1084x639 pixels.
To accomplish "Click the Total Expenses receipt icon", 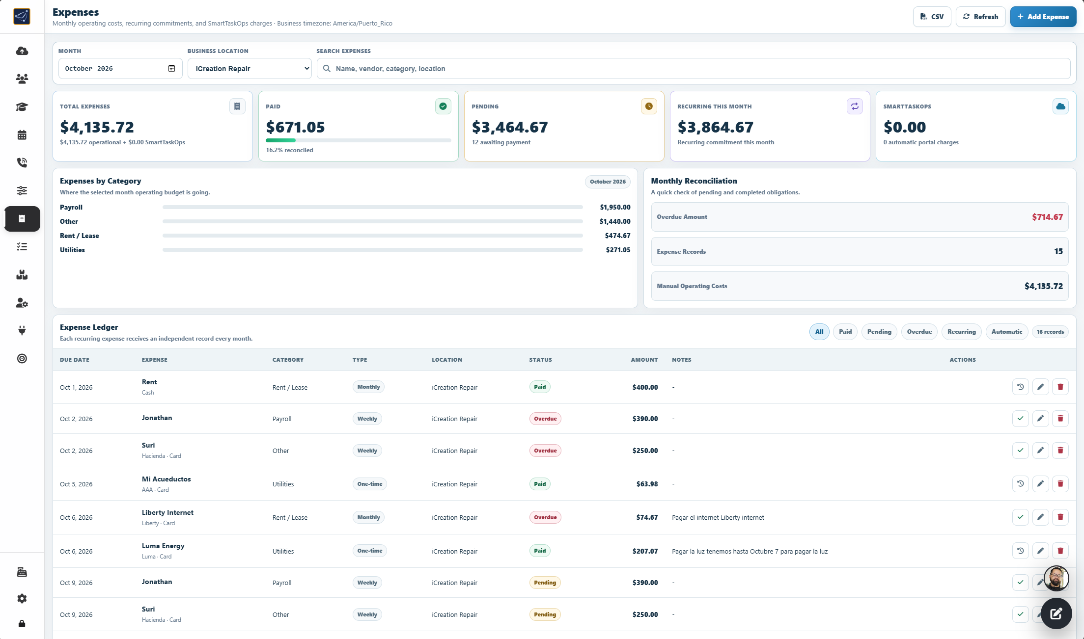I will coord(237,106).
